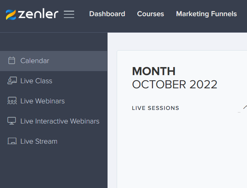
Task: Click the MONTH view heading
Action: [x=153, y=71]
